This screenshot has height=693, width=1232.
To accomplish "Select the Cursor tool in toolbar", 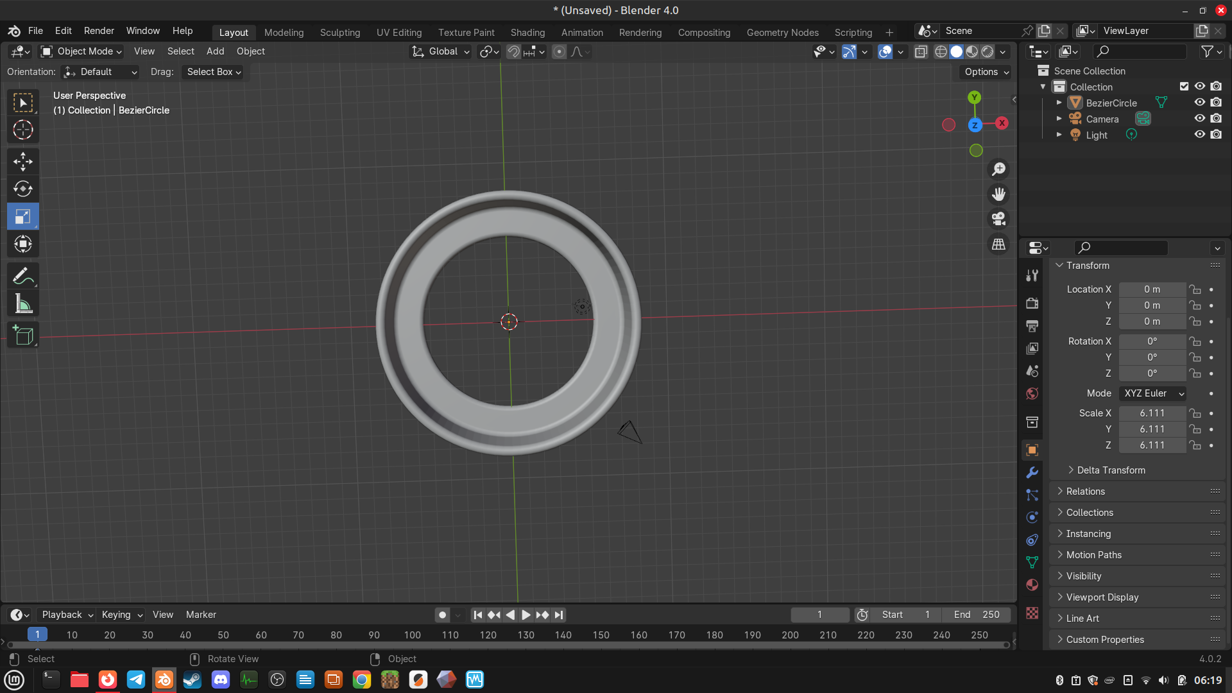I will (23, 130).
